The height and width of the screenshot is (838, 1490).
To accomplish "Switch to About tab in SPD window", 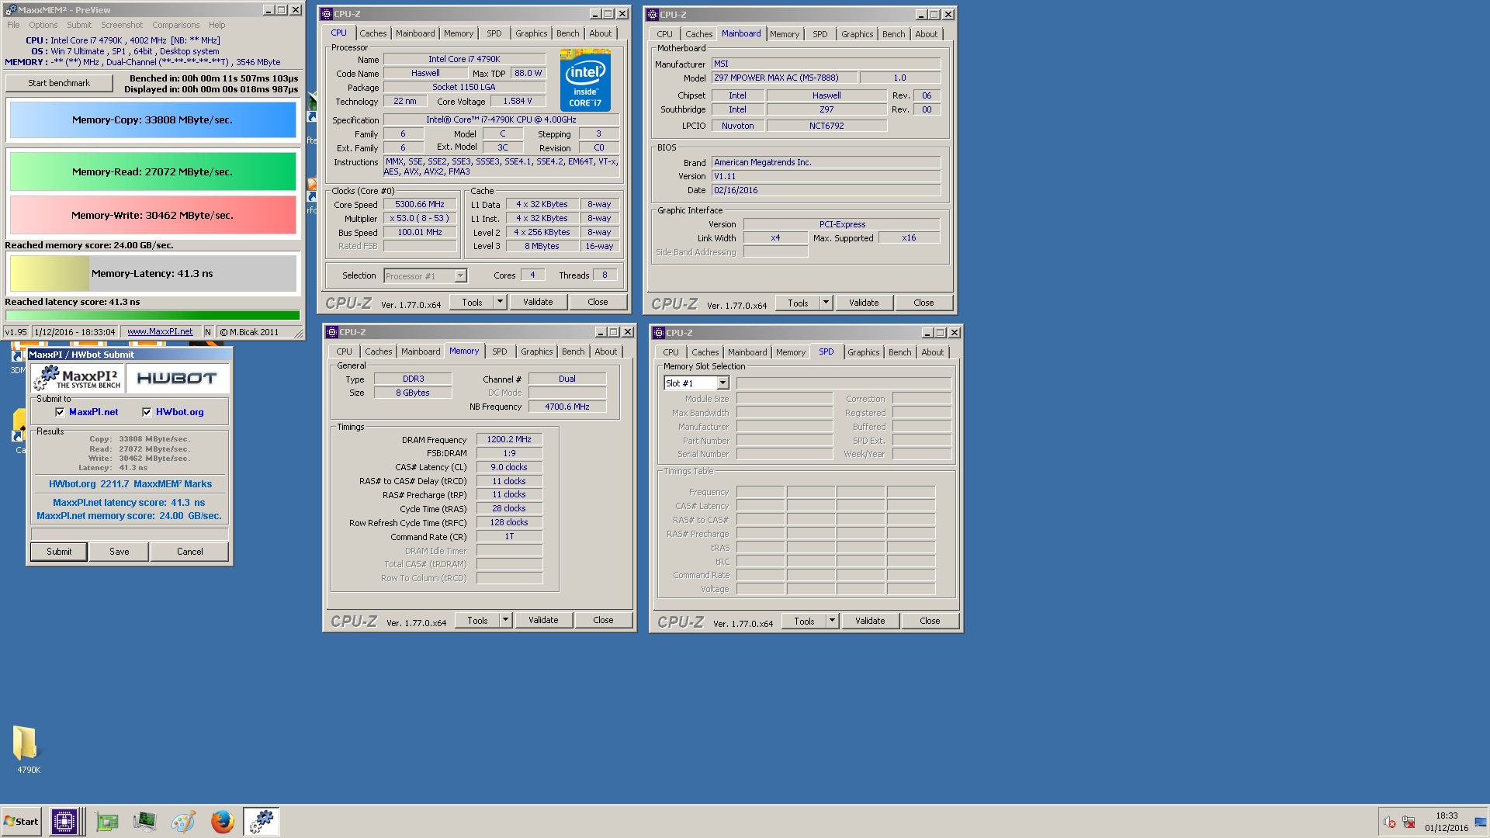I will coord(932,352).
